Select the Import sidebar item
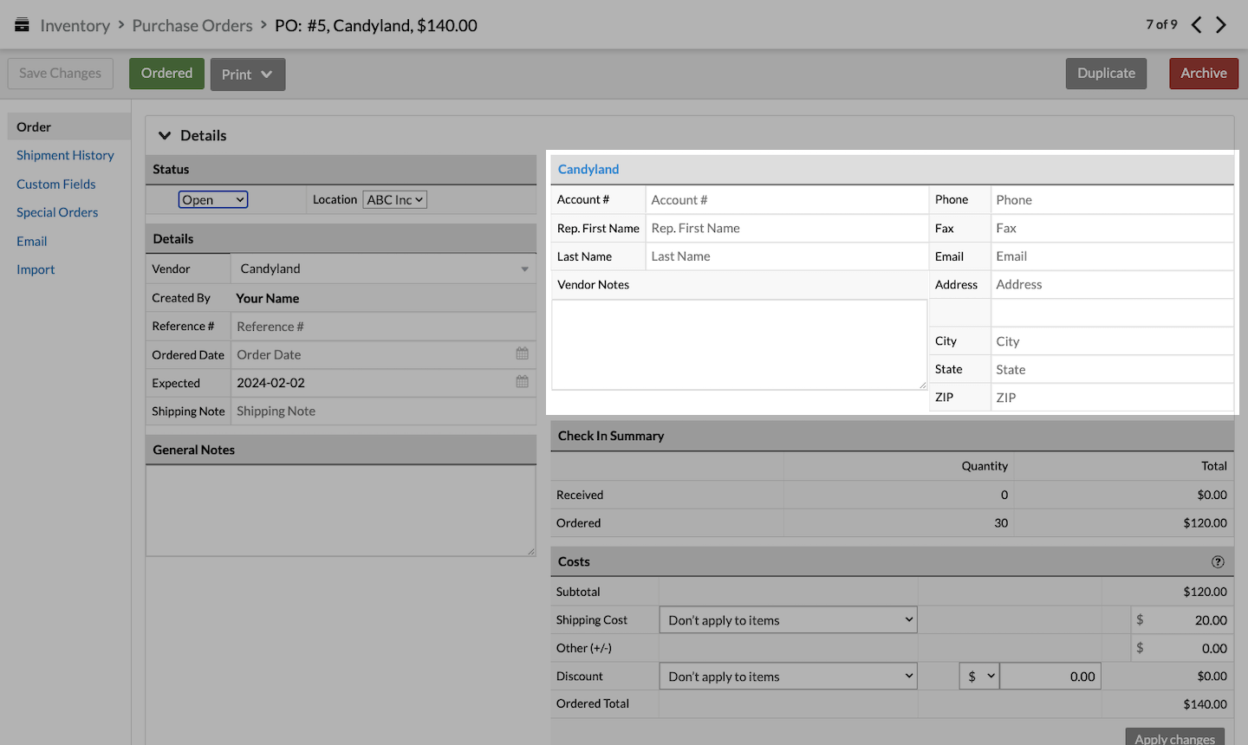The width and height of the screenshot is (1248, 745). pyautogui.click(x=35, y=269)
